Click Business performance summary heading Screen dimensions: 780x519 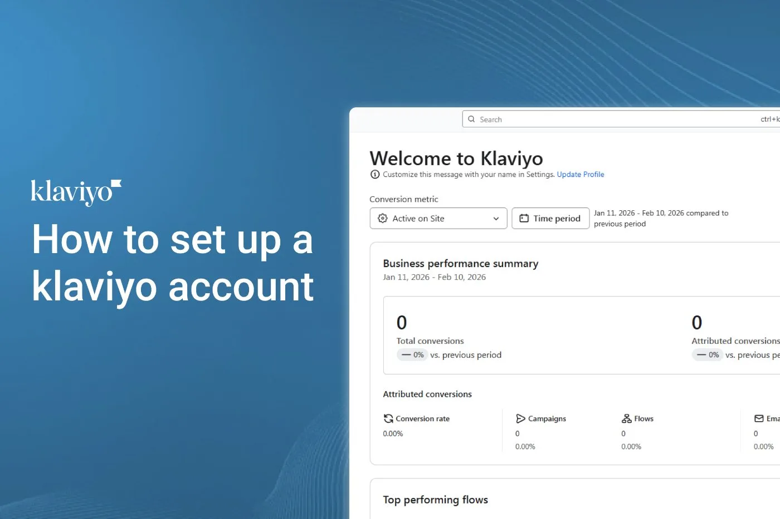461,264
